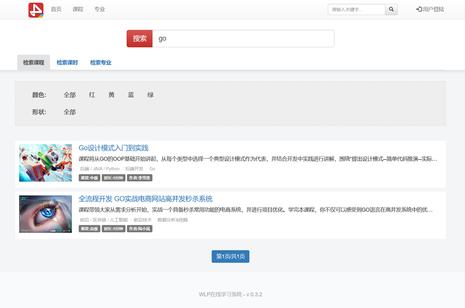Select 全部 in the 颜色 filter row
This screenshot has width=465, height=308.
[x=70, y=95]
